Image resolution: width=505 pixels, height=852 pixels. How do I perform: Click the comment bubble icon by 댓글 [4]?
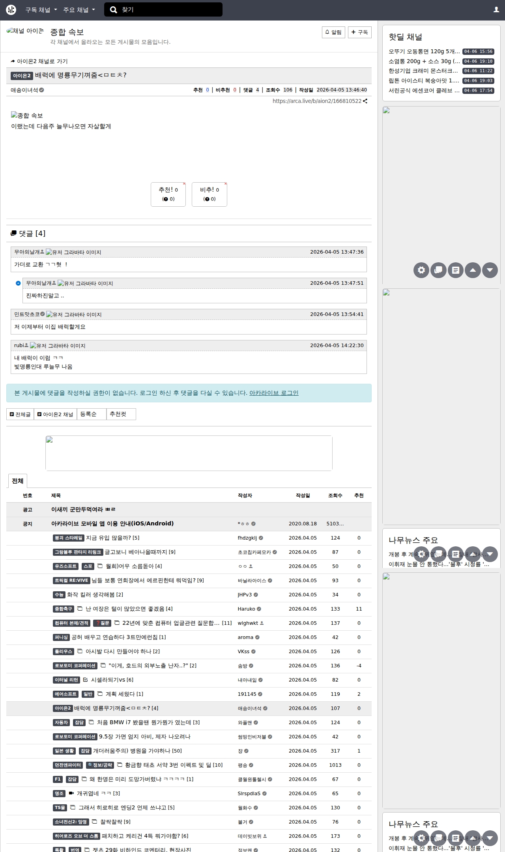click(x=13, y=234)
